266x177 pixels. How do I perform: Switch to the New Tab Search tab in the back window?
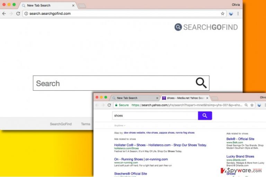point(48,6)
